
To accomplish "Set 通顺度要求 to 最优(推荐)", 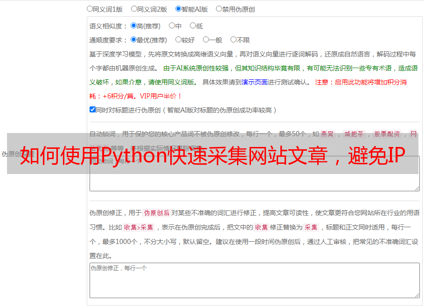I will pyautogui.click(x=133, y=40).
